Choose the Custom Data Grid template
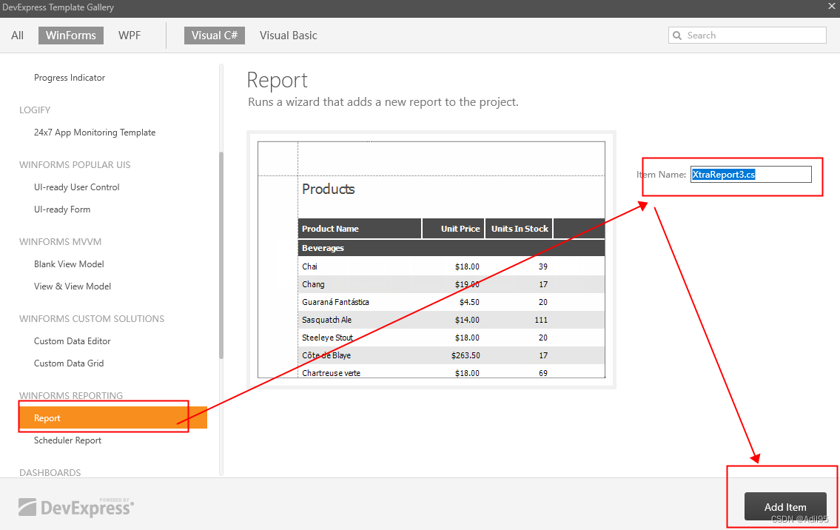Viewport: 840px width, 530px height. (69, 363)
